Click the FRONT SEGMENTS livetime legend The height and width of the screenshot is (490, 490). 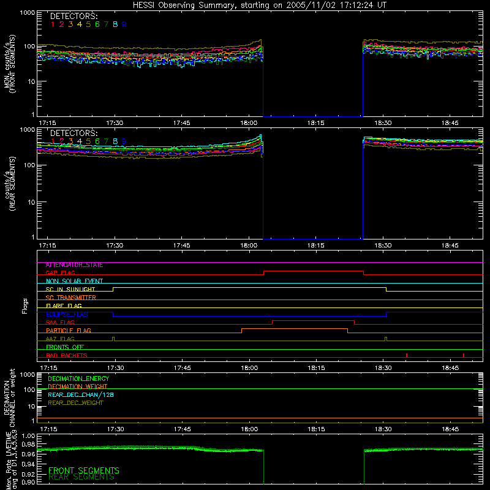click(84, 470)
